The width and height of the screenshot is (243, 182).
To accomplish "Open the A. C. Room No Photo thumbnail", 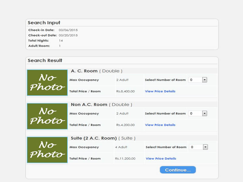I will click(47, 83).
